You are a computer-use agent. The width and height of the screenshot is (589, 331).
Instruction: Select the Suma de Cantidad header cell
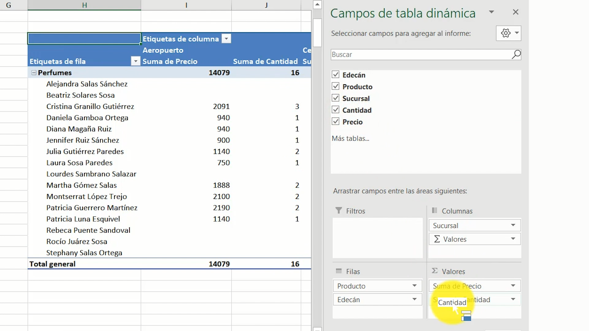coord(266,61)
